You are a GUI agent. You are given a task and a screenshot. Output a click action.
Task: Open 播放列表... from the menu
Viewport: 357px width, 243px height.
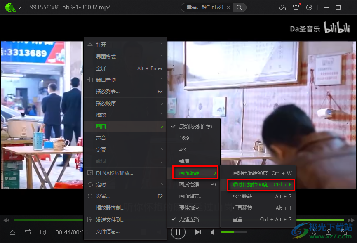[125, 92]
